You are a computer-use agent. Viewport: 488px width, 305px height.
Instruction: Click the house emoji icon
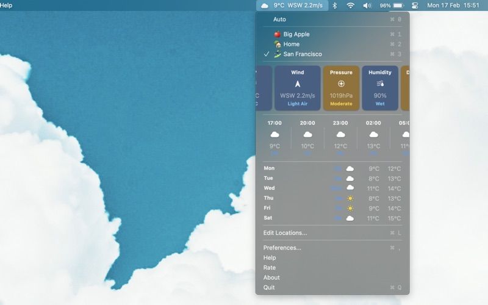click(x=278, y=44)
